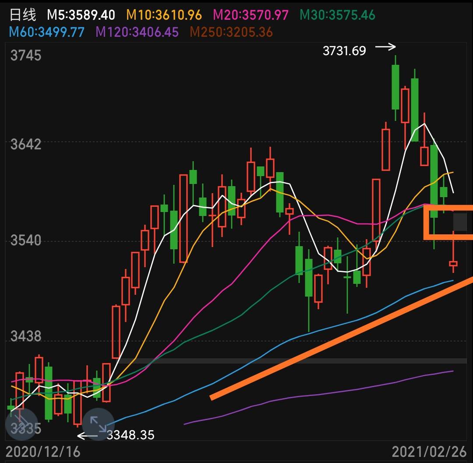This screenshot has height=463, width=473.
Task: Tap the M120:3406.45 purple indicator
Action: coord(137,32)
